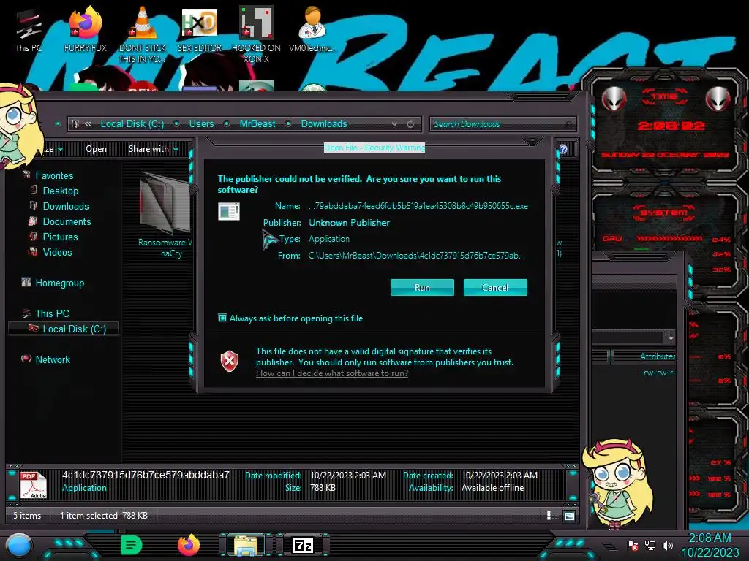Click the file name text in details pane
Screen dimensions: 749x561
[x=150, y=475]
